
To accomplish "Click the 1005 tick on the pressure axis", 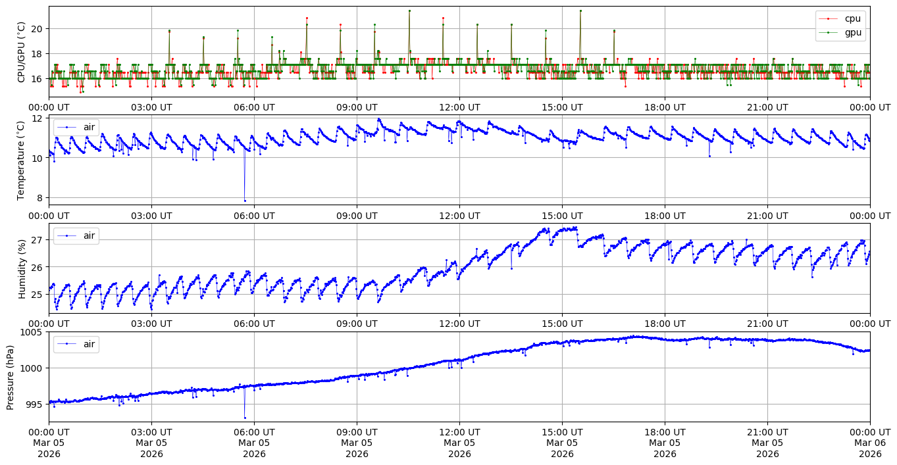I will (x=32, y=332).
